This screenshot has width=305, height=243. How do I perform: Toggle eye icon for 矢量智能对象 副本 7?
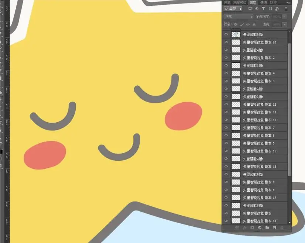point(226,128)
